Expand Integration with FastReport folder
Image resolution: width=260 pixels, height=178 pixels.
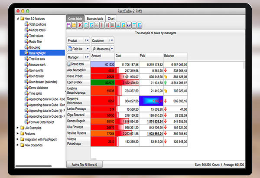tap(17, 138)
